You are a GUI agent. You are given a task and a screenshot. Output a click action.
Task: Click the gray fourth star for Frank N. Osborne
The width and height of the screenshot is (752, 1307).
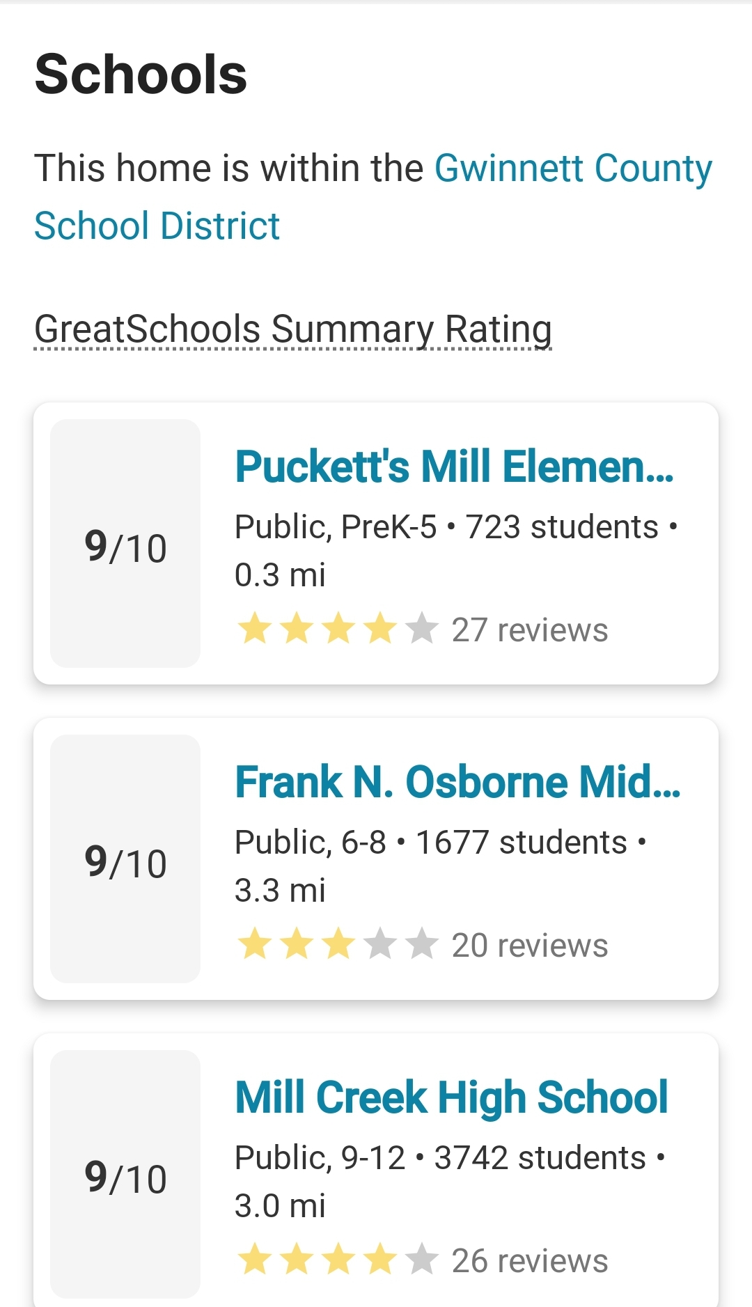click(x=380, y=944)
